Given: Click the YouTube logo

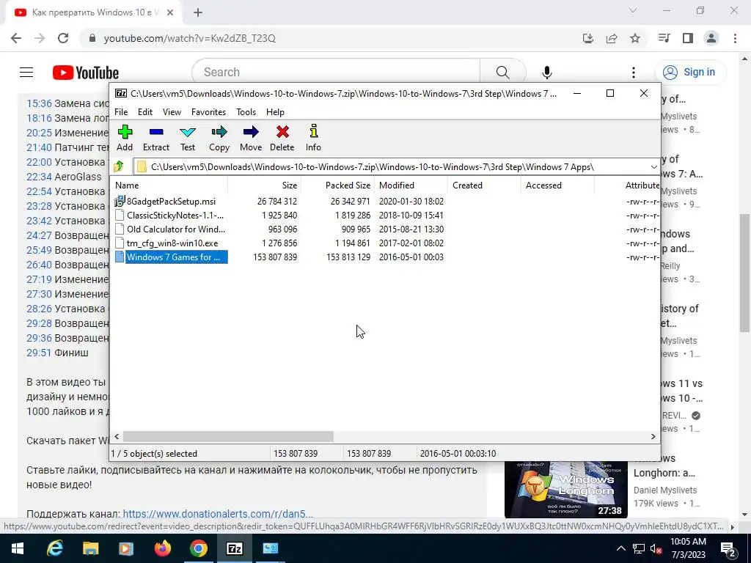Looking at the screenshot, I should (x=86, y=73).
